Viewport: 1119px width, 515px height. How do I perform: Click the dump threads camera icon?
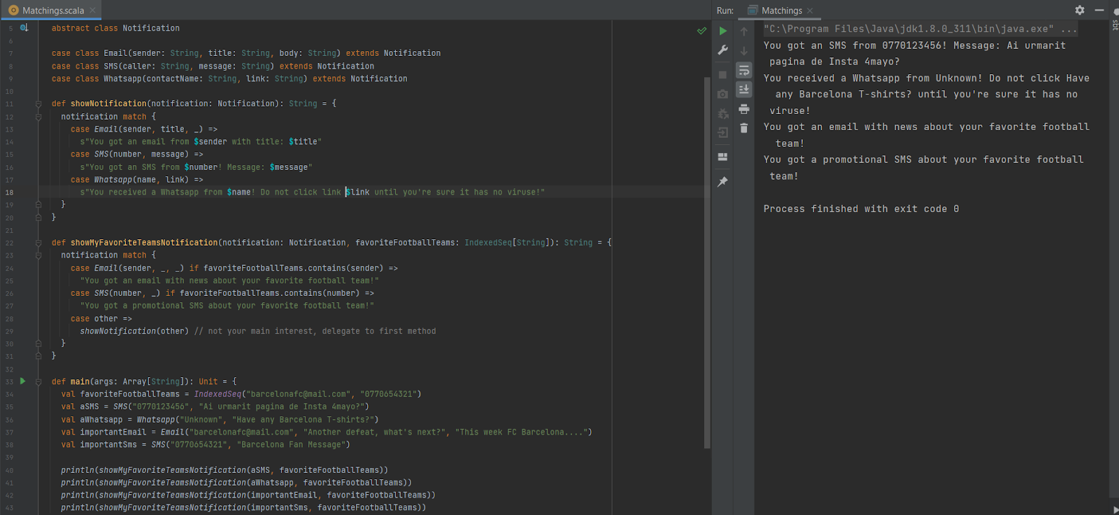click(x=723, y=94)
